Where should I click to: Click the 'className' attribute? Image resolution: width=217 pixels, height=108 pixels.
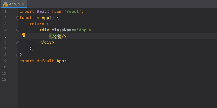(x=63, y=30)
